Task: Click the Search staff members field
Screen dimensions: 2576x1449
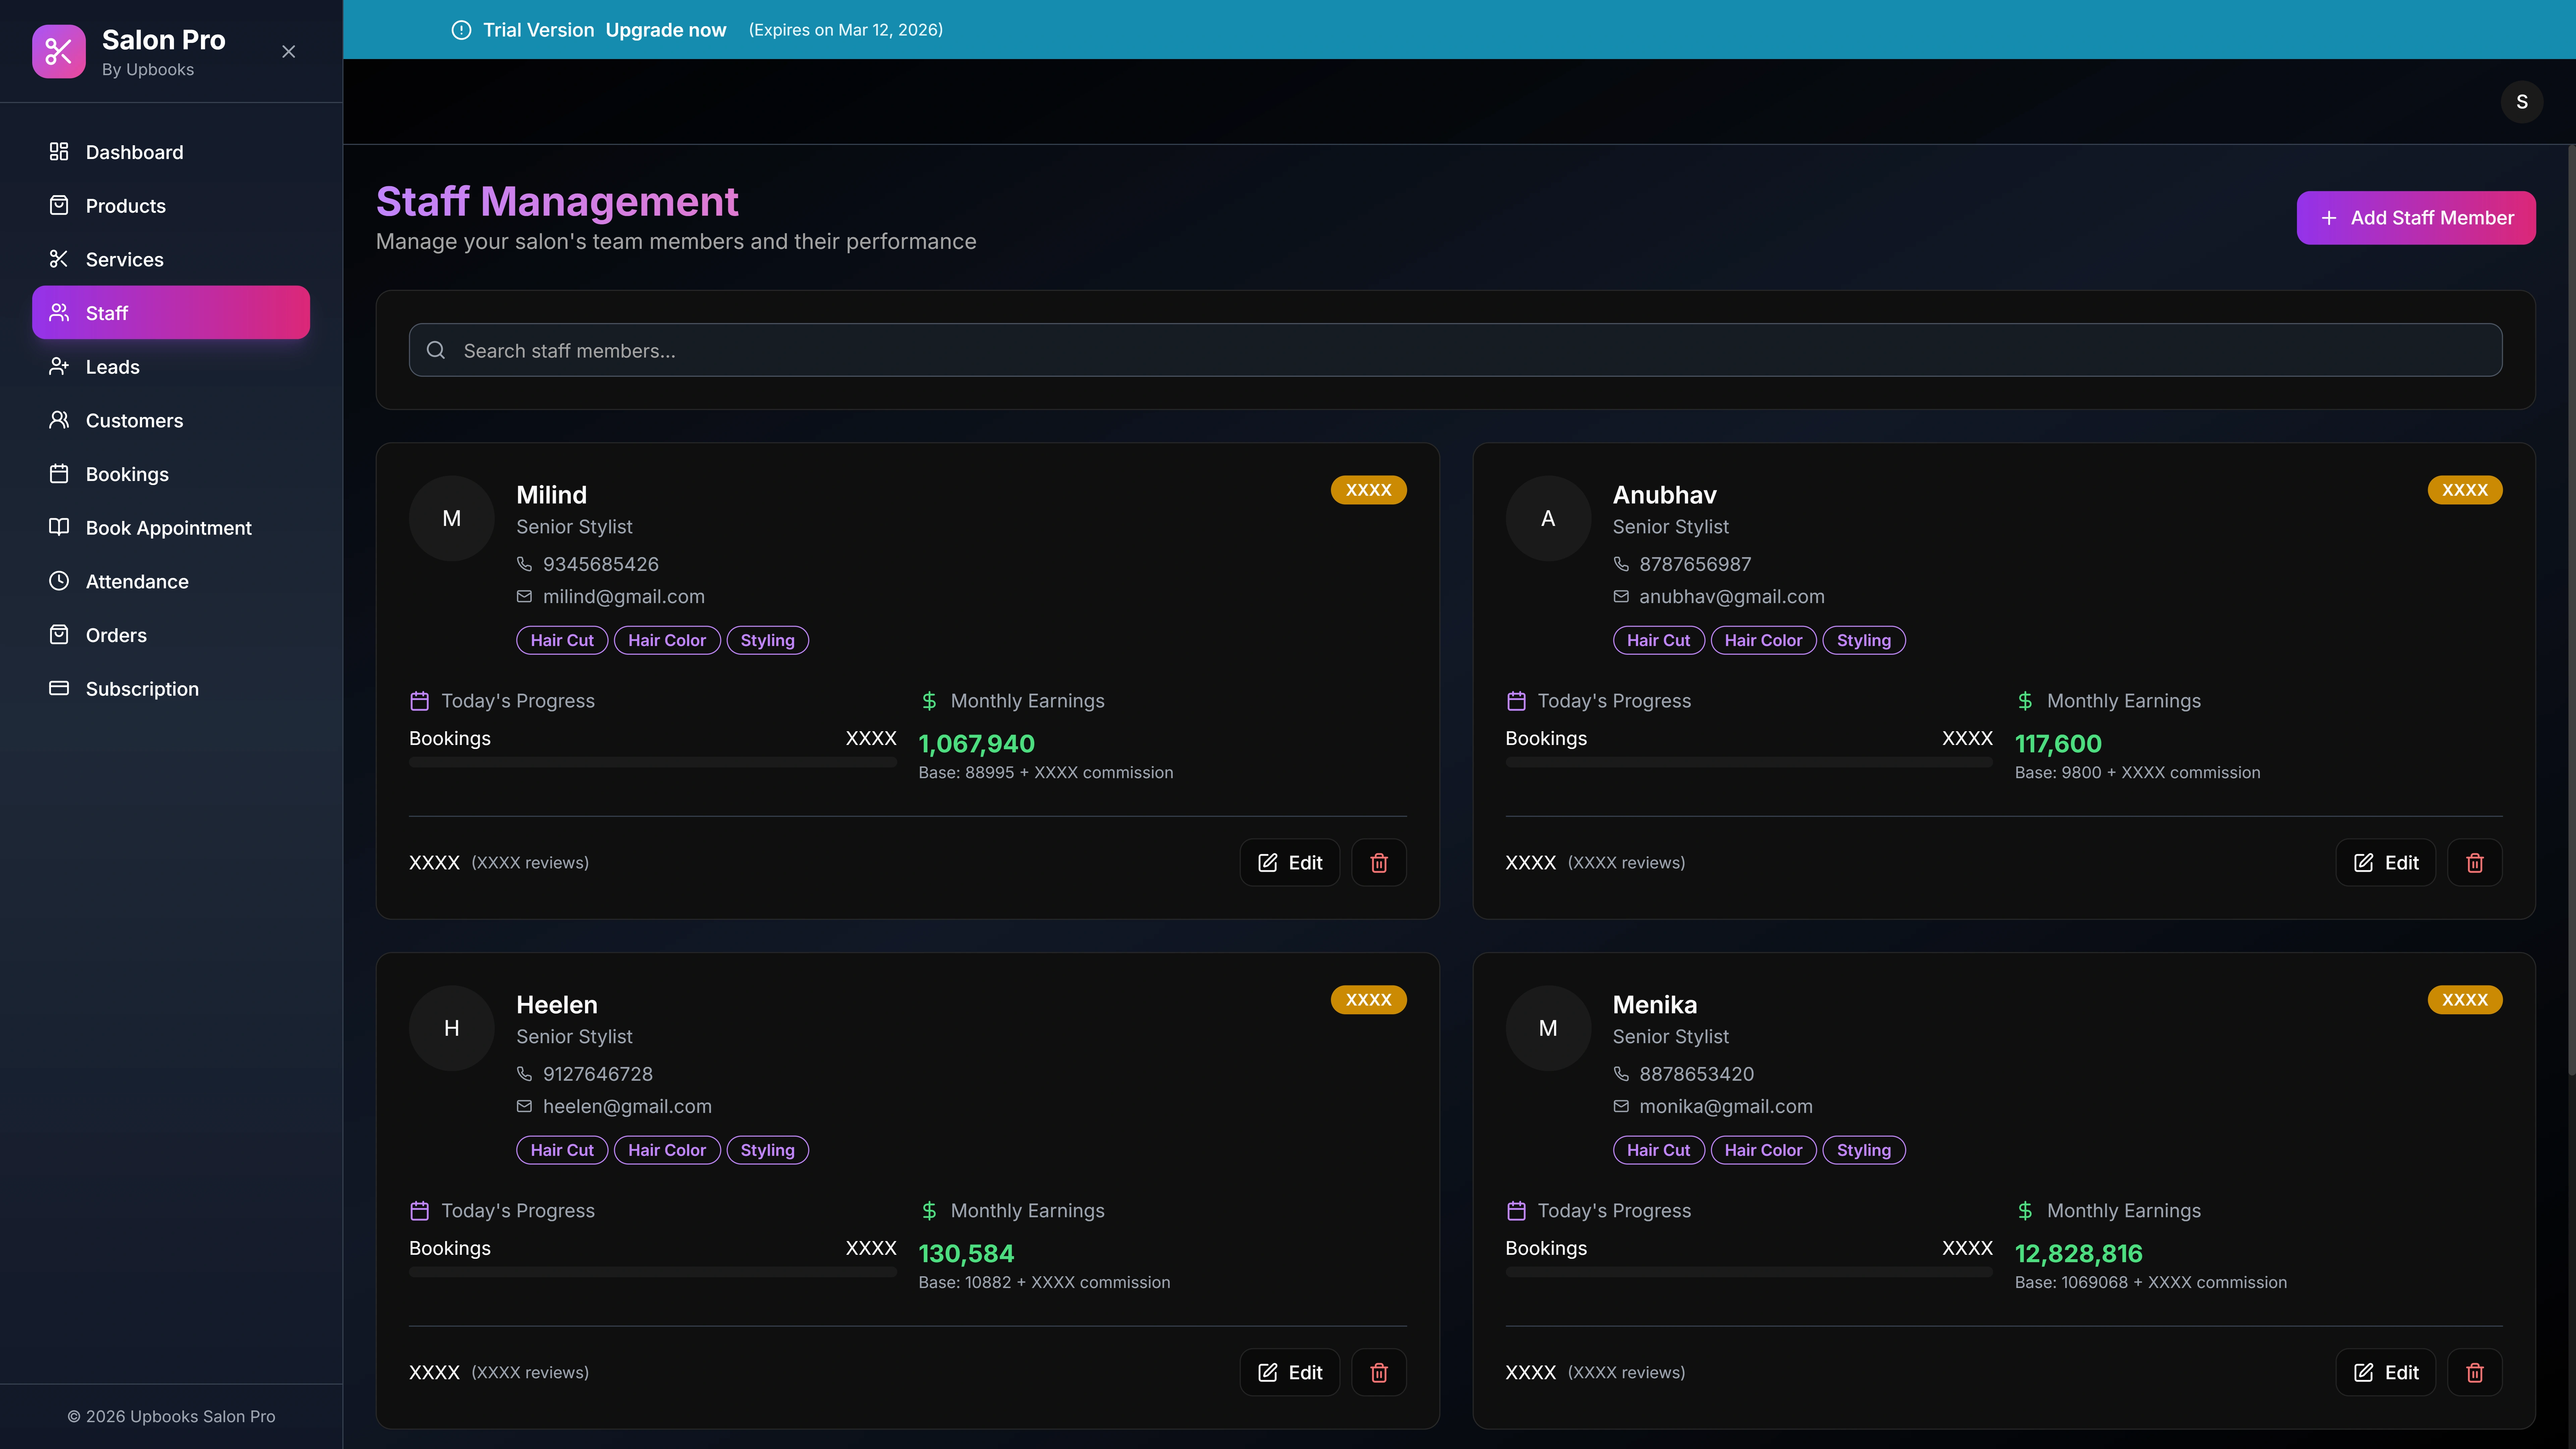Action: (x=1455, y=350)
